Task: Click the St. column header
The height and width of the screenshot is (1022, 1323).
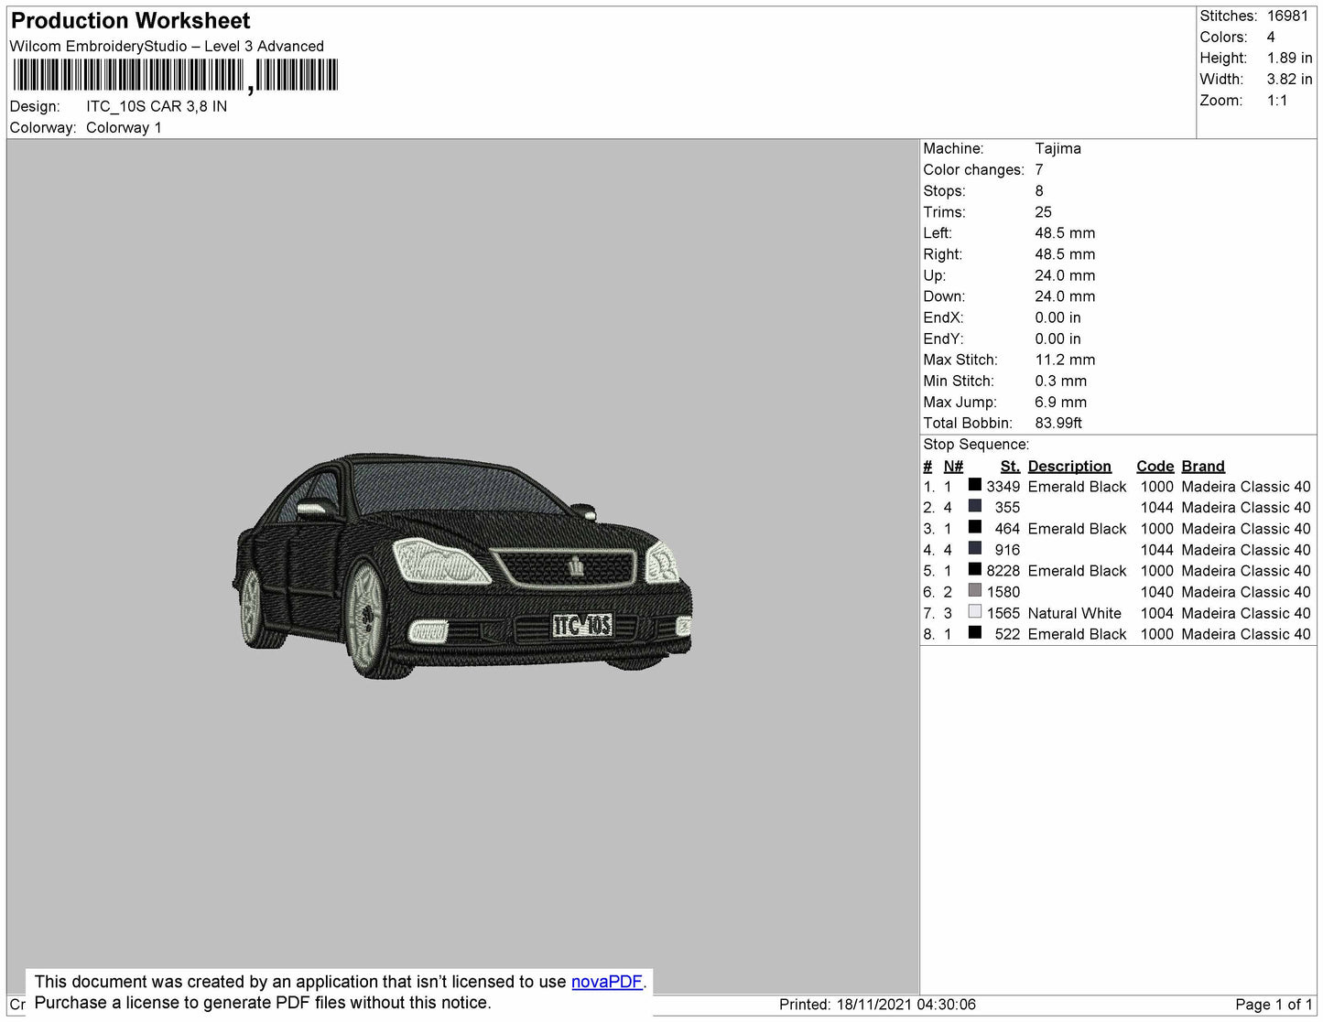Action: (x=1010, y=466)
